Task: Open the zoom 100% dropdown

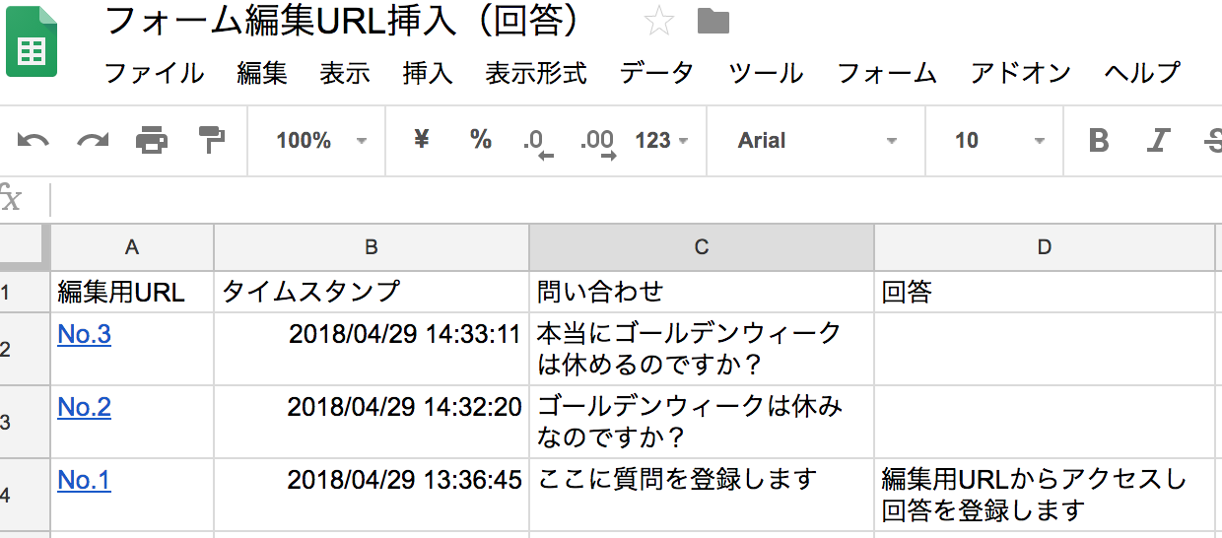Action: coord(321,141)
